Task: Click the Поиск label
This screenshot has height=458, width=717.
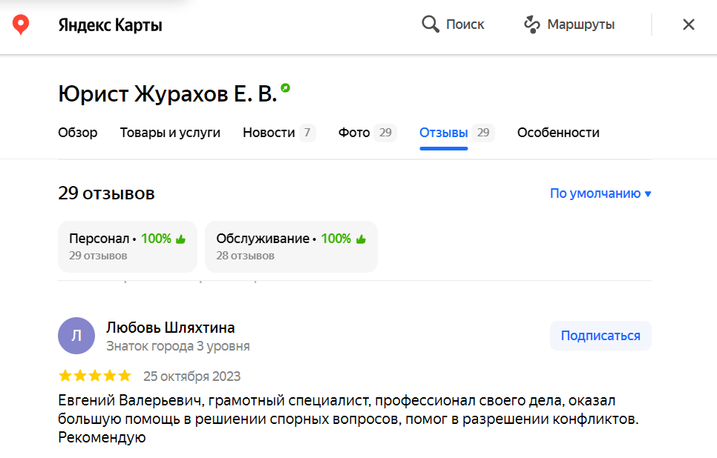Action: click(x=465, y=24)
